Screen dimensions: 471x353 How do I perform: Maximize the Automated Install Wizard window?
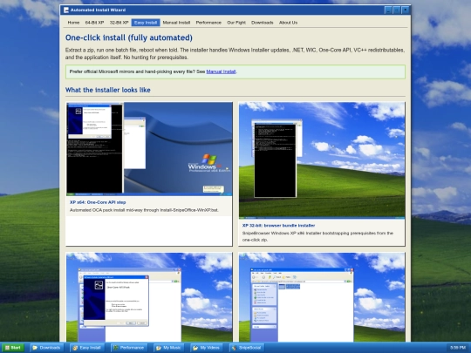[397, 10]
